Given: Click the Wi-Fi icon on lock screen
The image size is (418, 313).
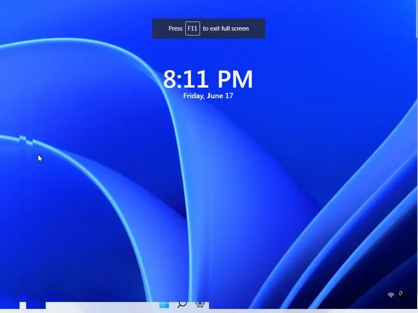Looking at the screenshot, I should coord(391,295).
